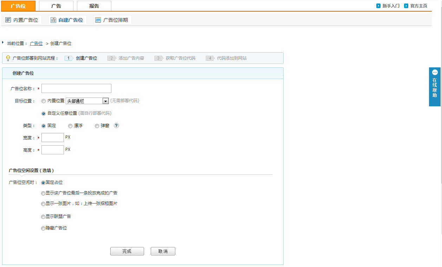Click the chat bubble icon on 在线帮助

pos(435,72)
